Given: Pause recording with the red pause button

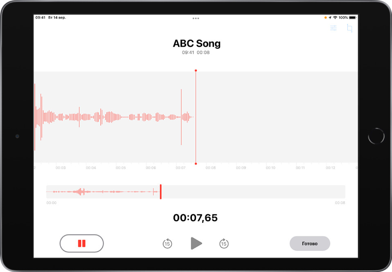Looking at the screenshot, I should 81,243.
